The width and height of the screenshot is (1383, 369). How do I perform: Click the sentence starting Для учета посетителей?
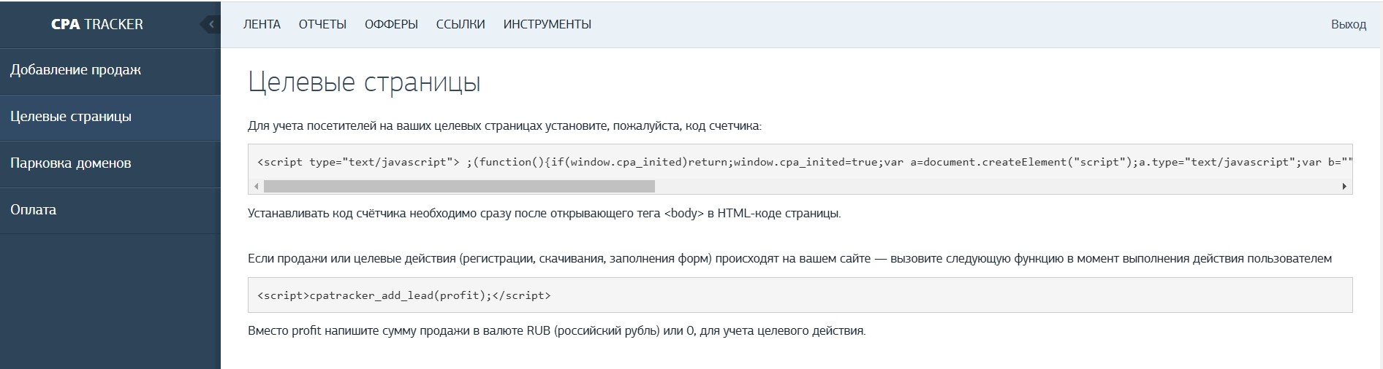point(504,125)
